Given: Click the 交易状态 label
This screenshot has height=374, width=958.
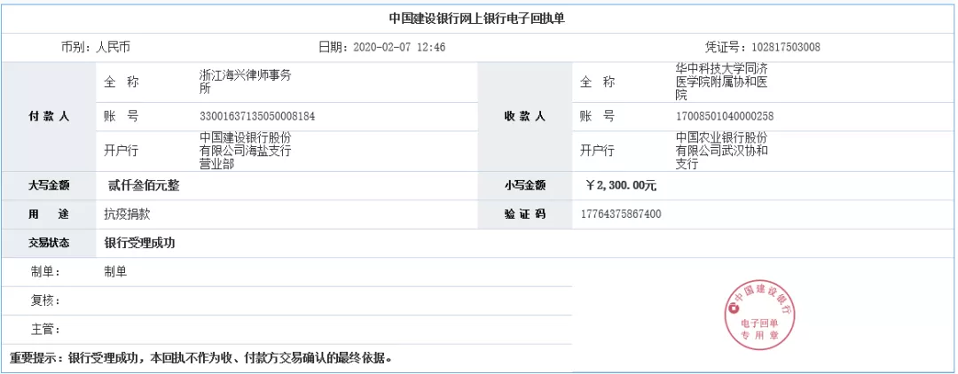Looking at the screenshot, I should (49, 243).
